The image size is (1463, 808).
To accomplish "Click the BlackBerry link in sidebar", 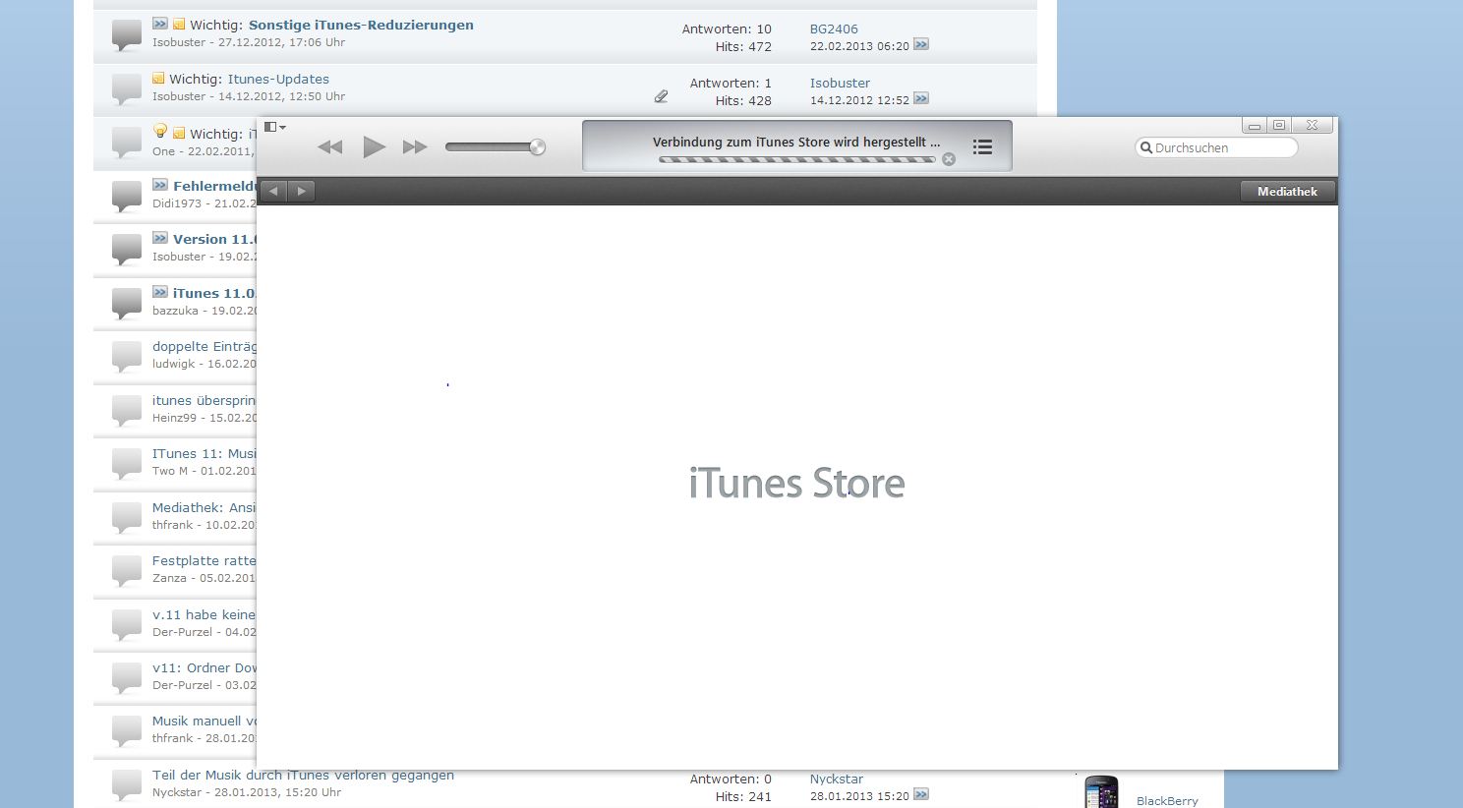I will tap(1167, 801).
